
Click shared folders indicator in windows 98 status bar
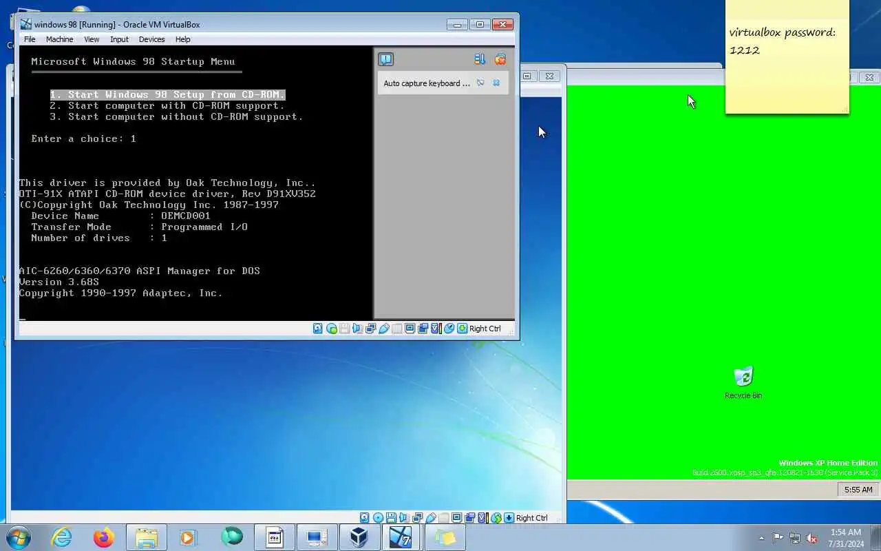[x=396, y=329]
